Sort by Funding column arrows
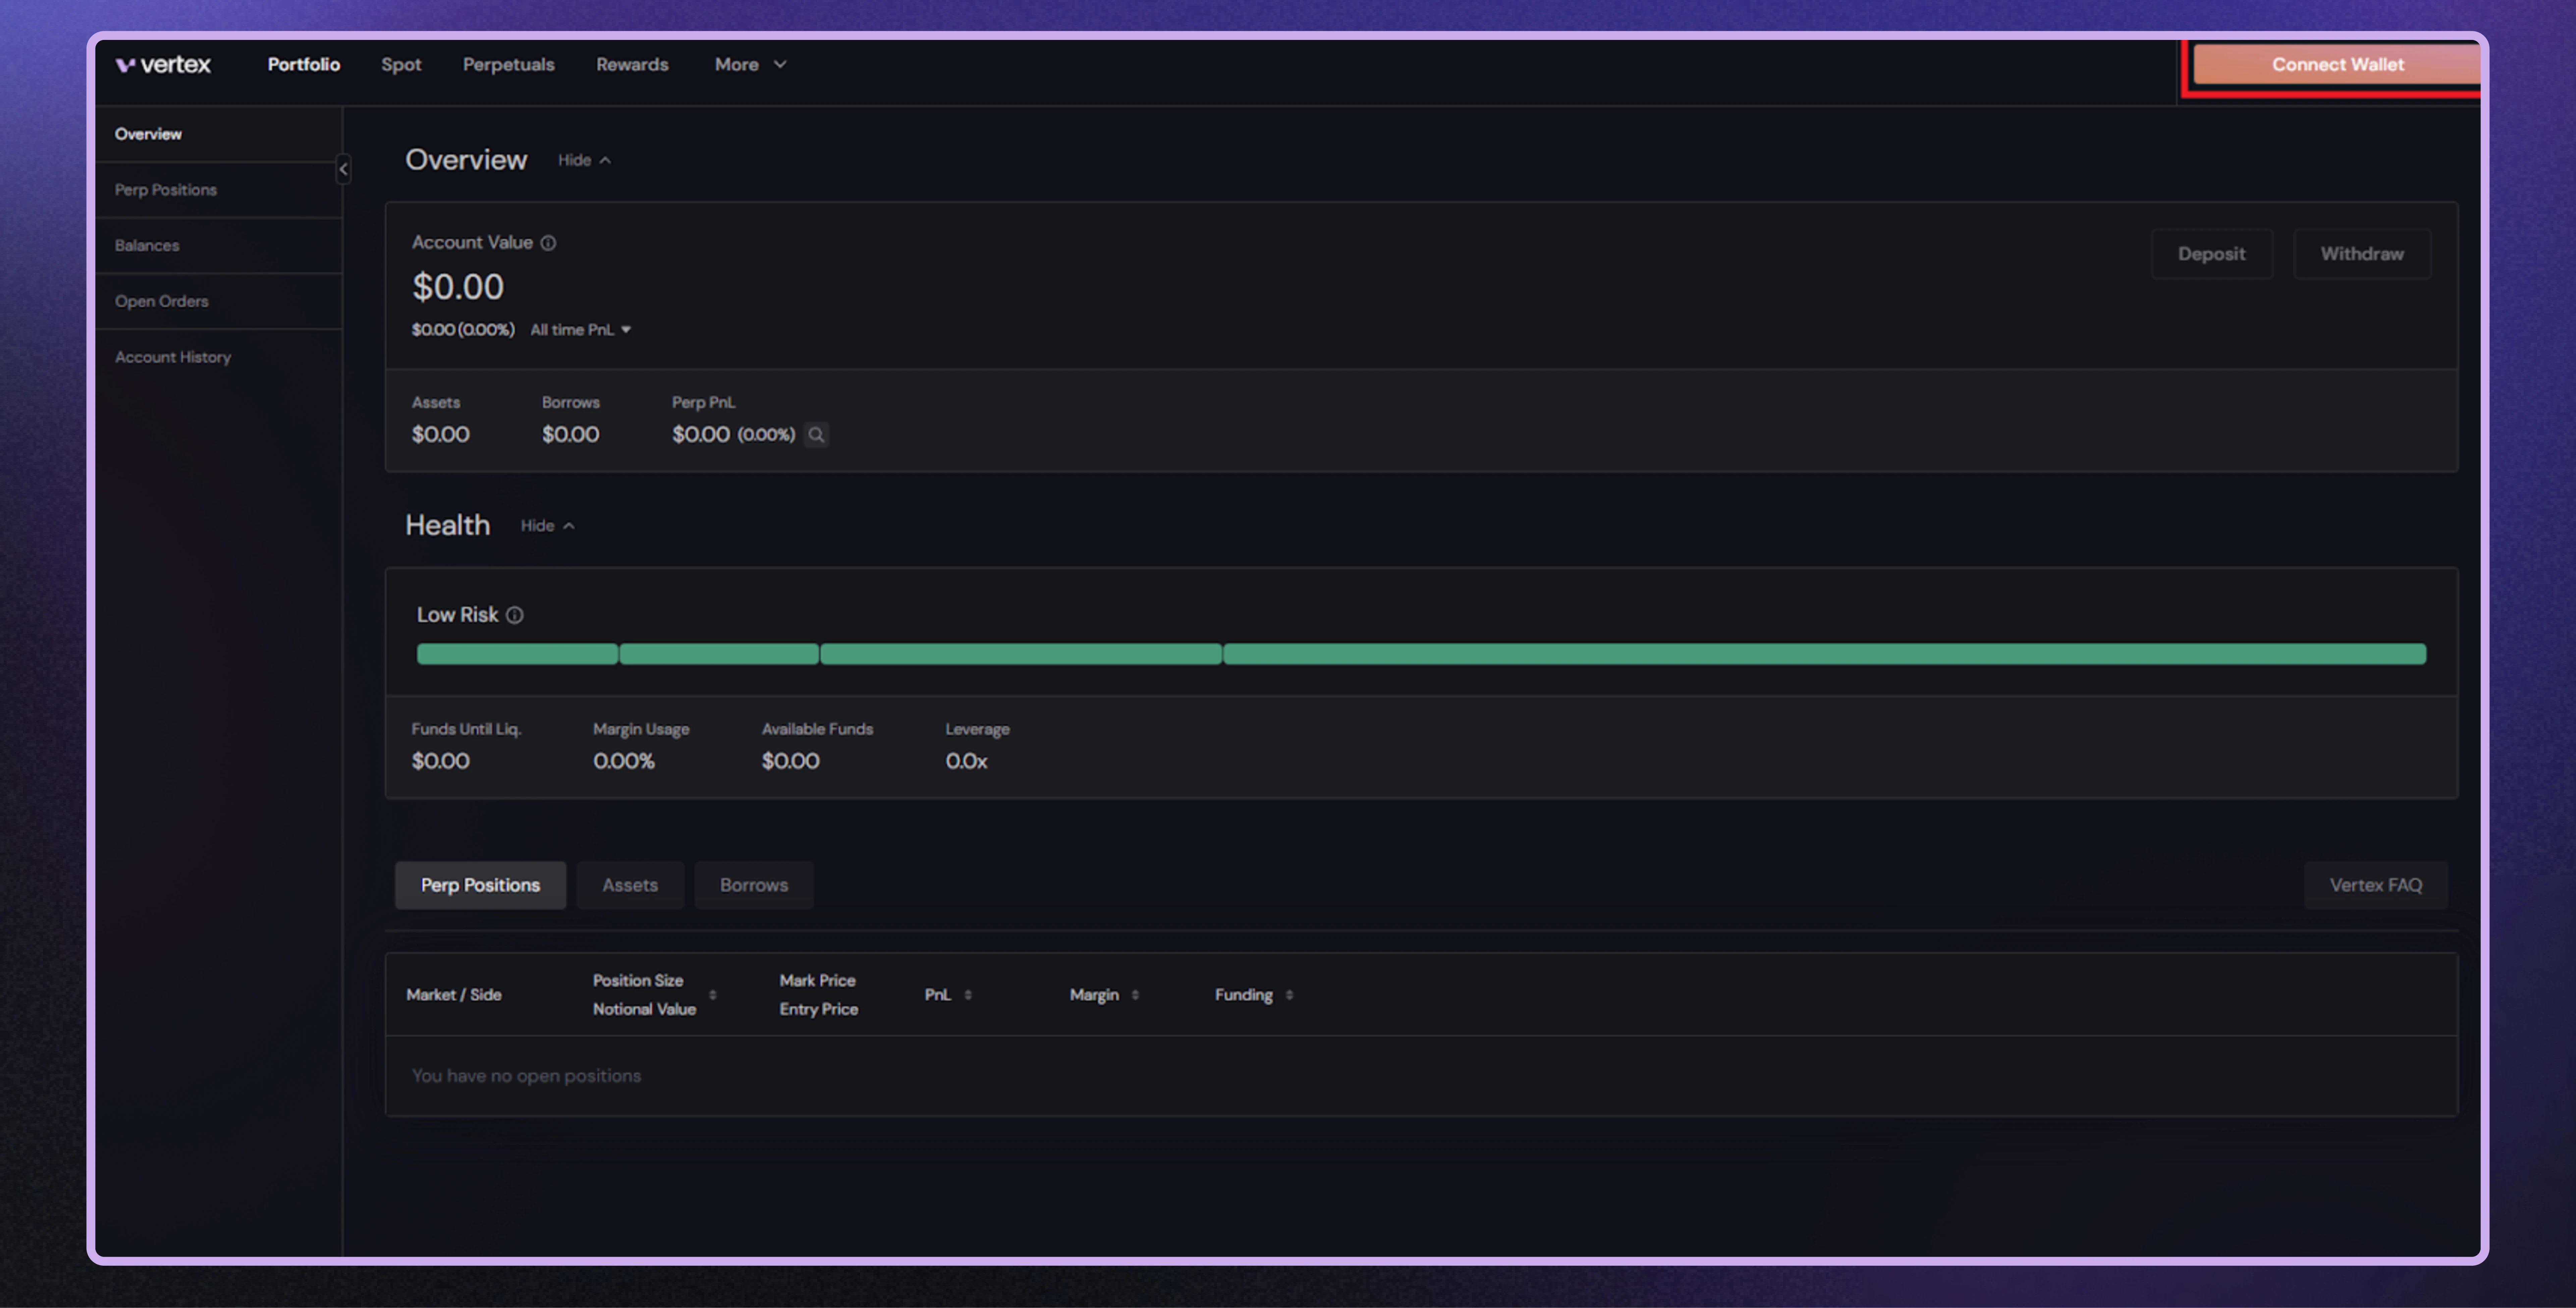Image resolution: width=2576 pixels, height=1308 pixels. (x=1289, y=995)
